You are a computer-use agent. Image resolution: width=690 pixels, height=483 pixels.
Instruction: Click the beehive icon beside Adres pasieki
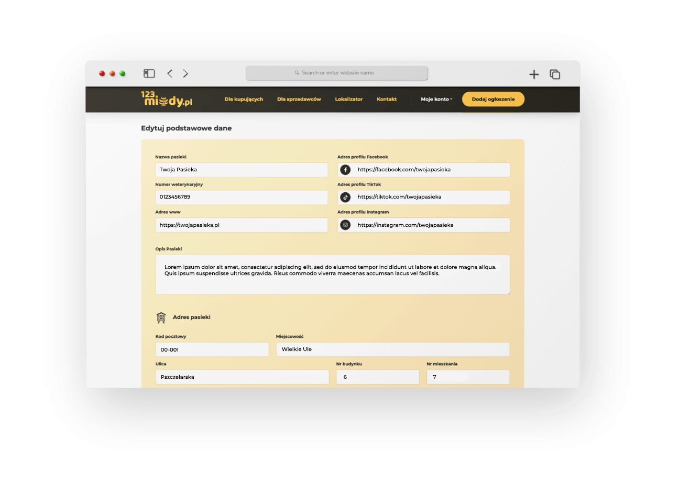click(161, 317)
